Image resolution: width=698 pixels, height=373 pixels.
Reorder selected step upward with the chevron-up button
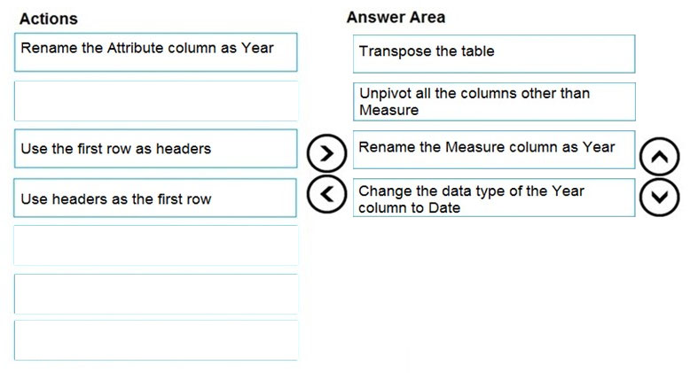click(x=658, y=157)
